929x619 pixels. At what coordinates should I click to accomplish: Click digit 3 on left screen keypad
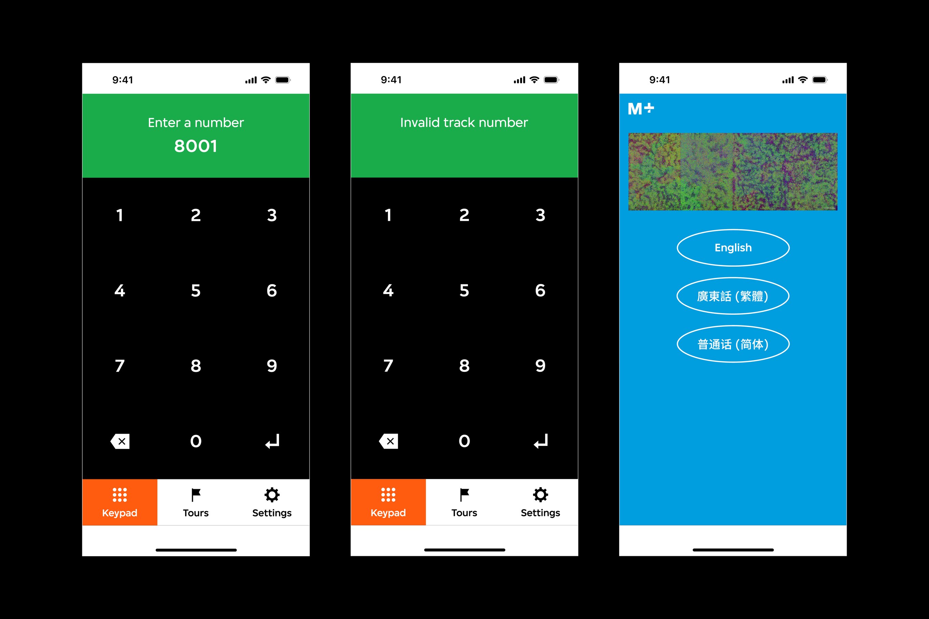(272, 215)
